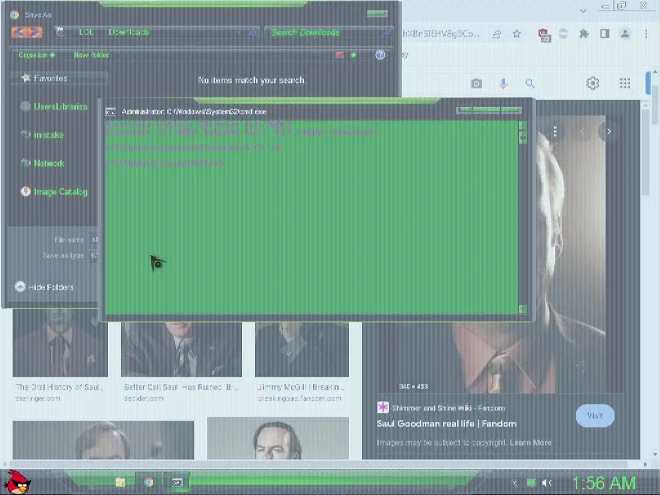Open the Jimmy McGill | Breaking result

(301, 387)
